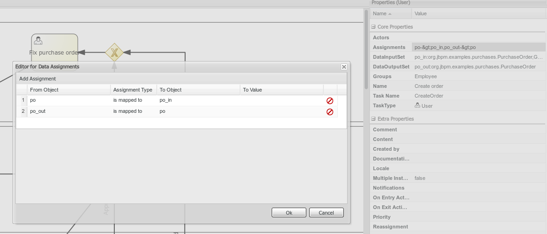Screen dimensions: 547x234
Task: Select the Actors property row
Action: tap(458, 37)
